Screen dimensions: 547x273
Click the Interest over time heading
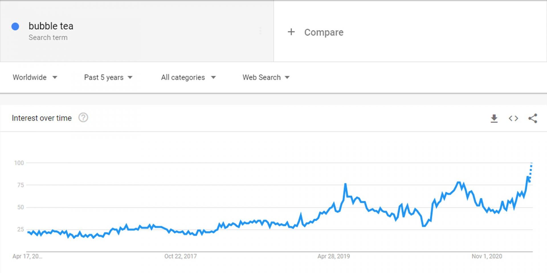[x=42, y=118]
